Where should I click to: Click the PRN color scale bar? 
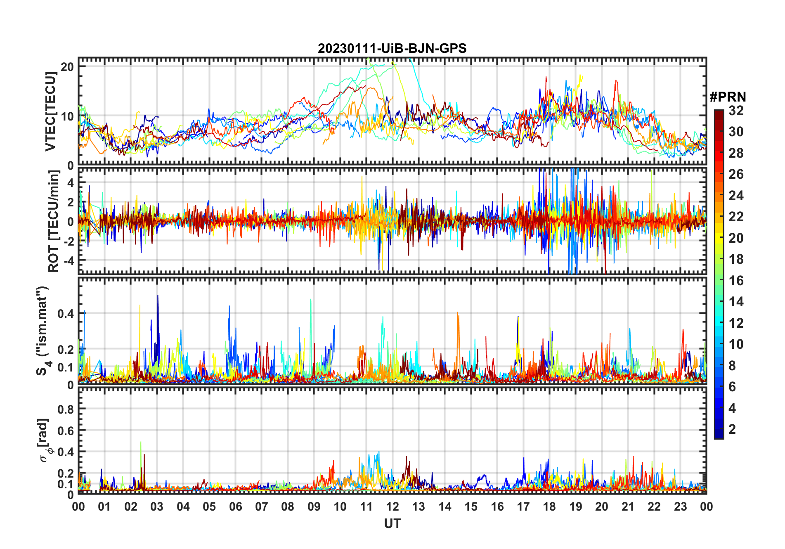719,274
